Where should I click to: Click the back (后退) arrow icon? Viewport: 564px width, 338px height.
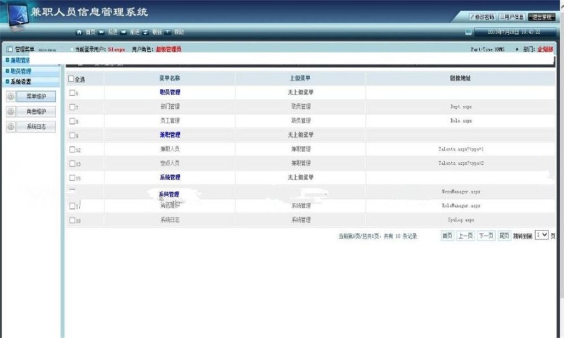coord(102,32)
